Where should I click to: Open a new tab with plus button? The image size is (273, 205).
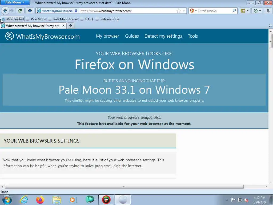[x=70, y=26]
